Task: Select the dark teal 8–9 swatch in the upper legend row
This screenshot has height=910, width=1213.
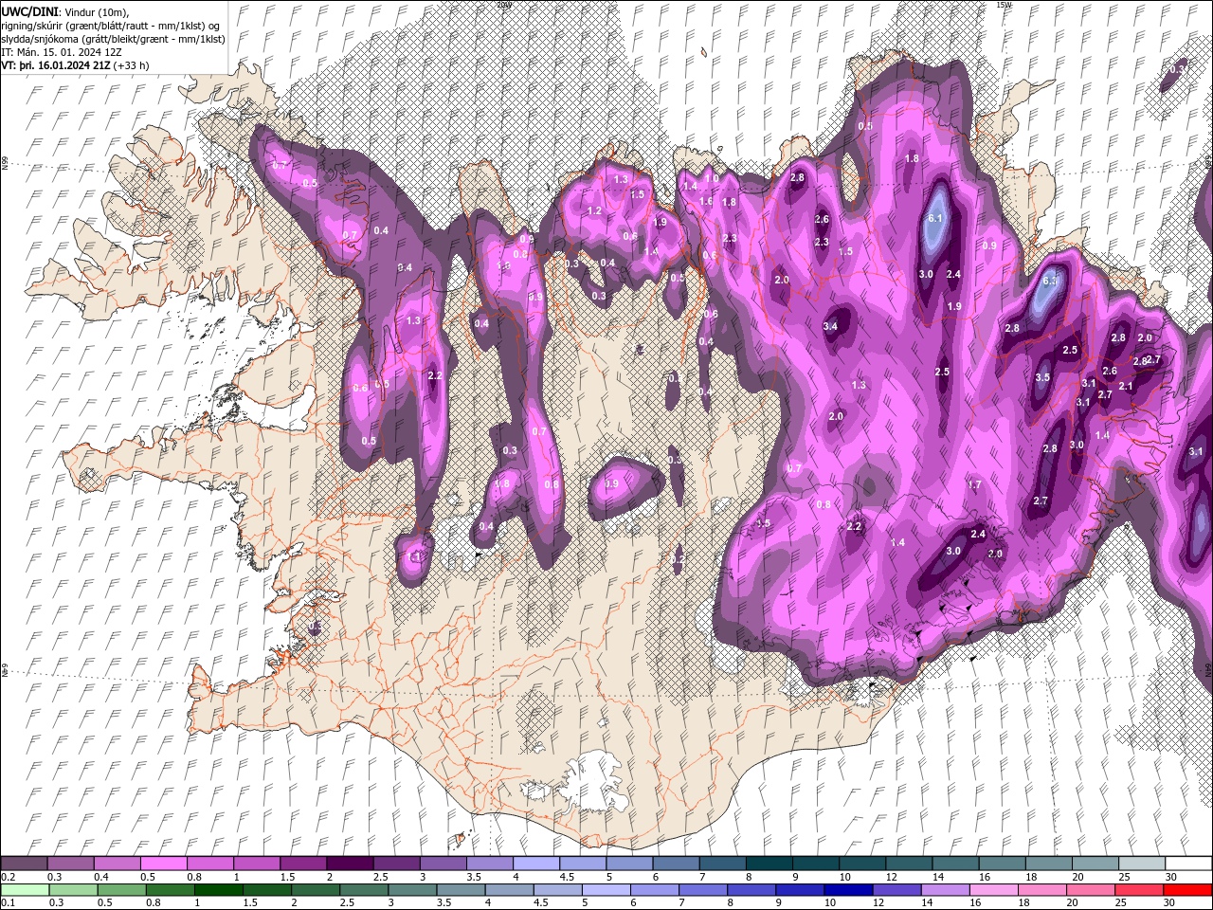Action: (x=769, y=864)
